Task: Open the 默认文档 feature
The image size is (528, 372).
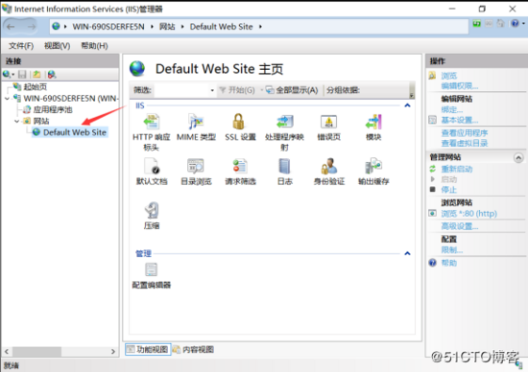Action: pos(151,172)
